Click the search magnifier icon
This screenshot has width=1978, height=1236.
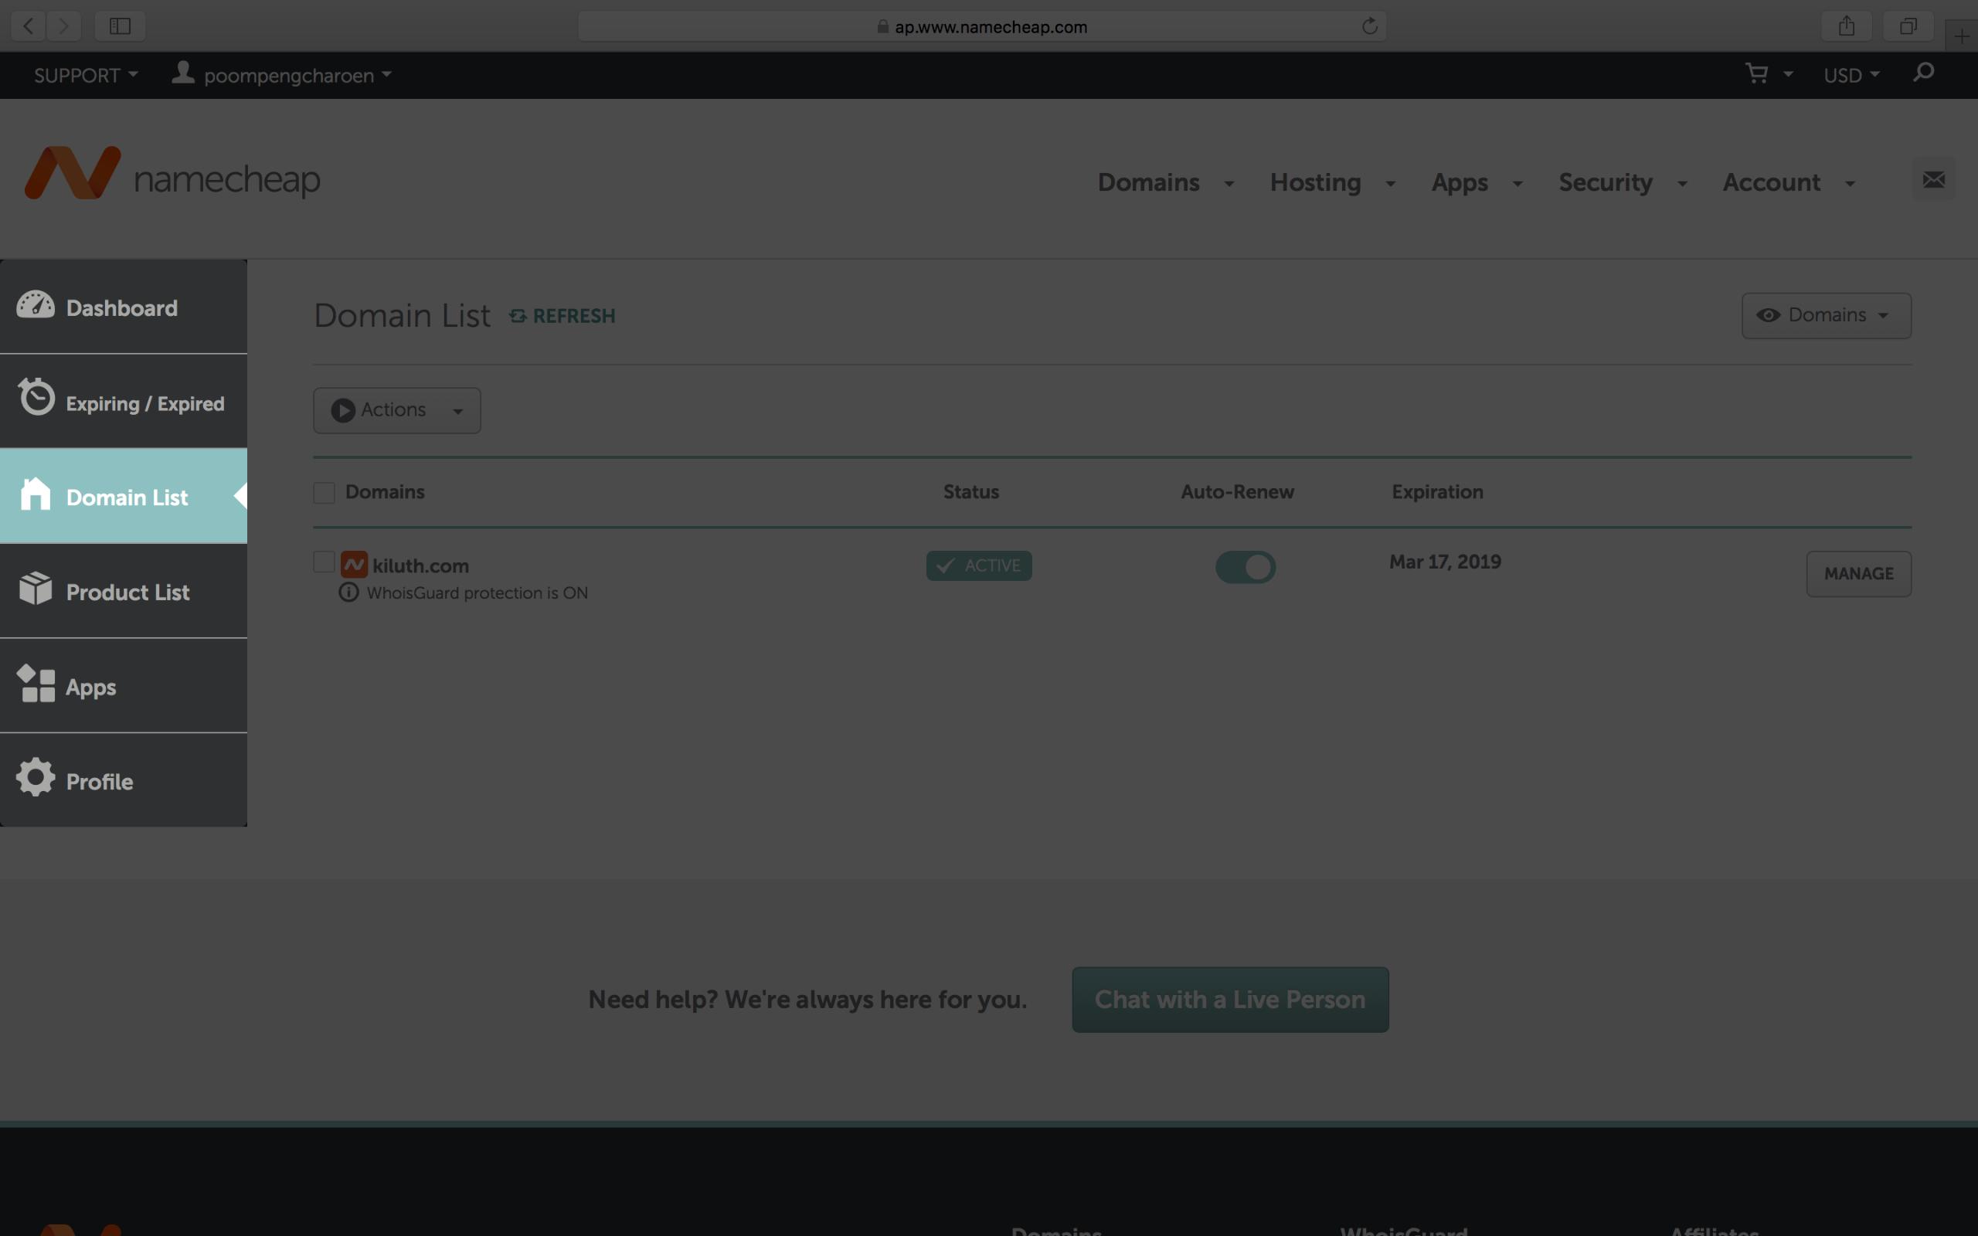pos(1923,73)
